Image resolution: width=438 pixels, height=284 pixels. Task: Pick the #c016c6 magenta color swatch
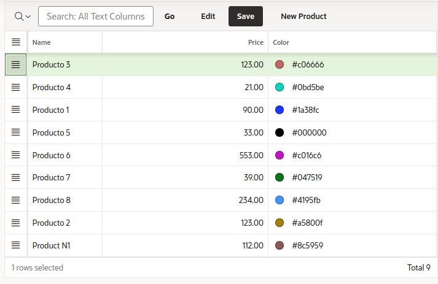pos(280,155)
